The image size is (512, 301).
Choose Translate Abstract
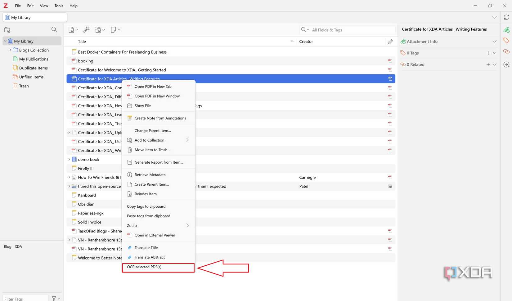tap(159, 257)
